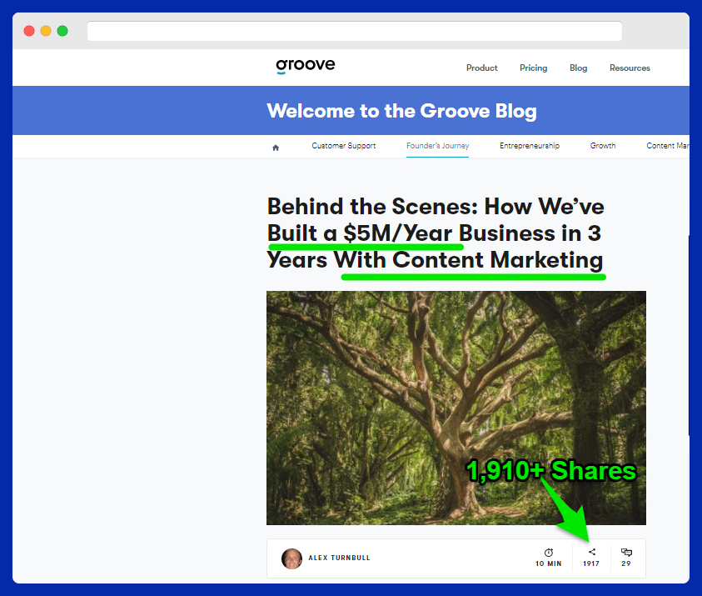The image size is (702, 596).
Task: Minimize the window with yellow button
Action: coord(46,31)
